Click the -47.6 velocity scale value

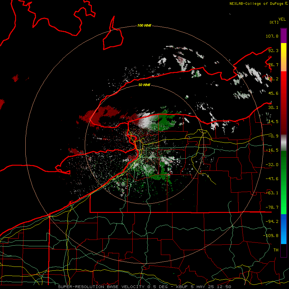272,179
